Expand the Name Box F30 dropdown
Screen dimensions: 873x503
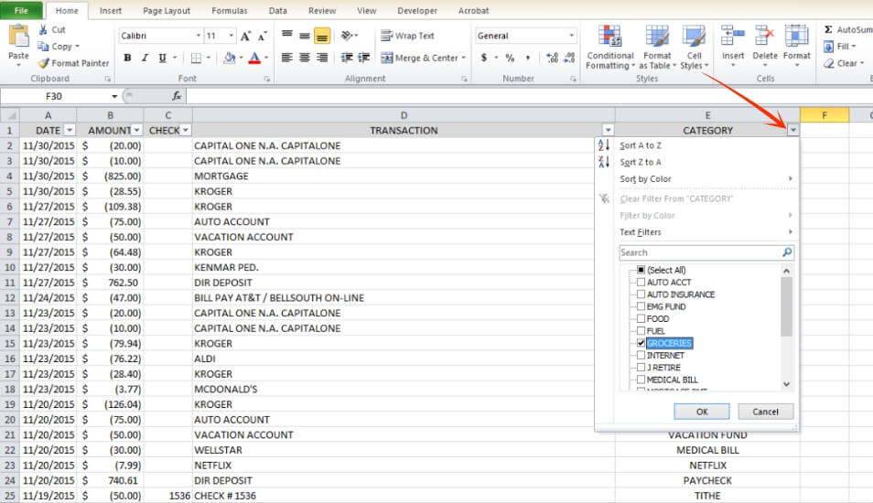point(114,96)
